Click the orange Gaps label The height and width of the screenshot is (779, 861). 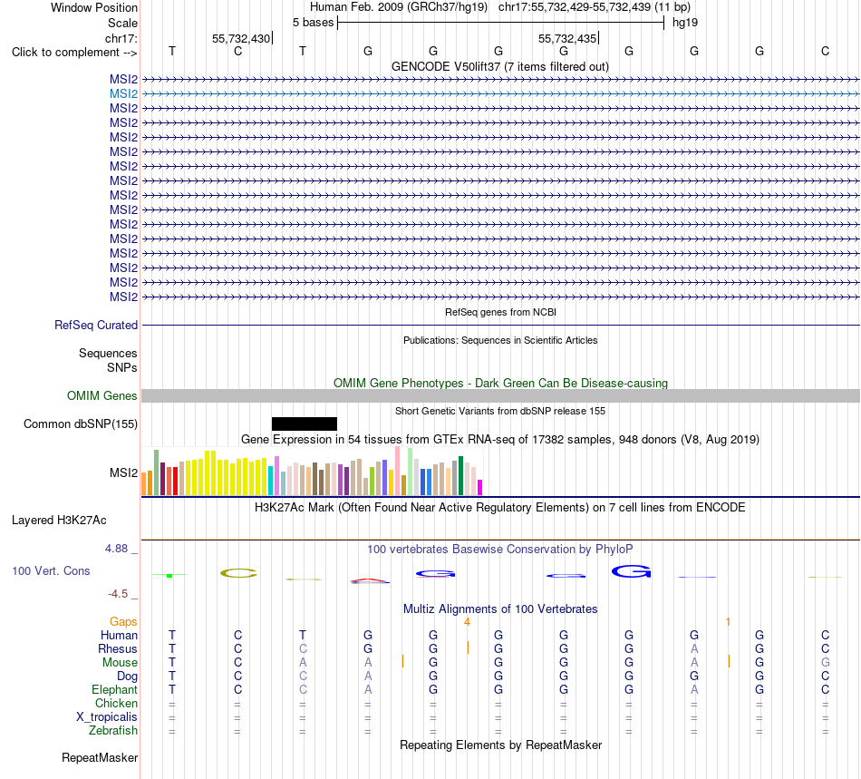click(x=123, y=621)
